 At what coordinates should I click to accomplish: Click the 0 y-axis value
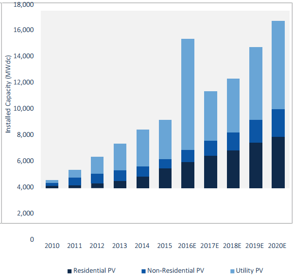point(32,239)
